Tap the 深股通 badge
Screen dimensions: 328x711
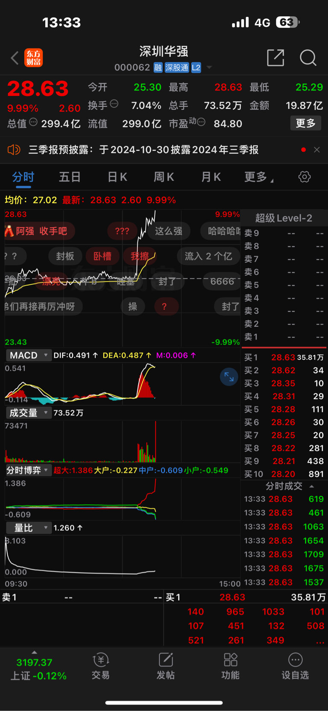(177, 67)
